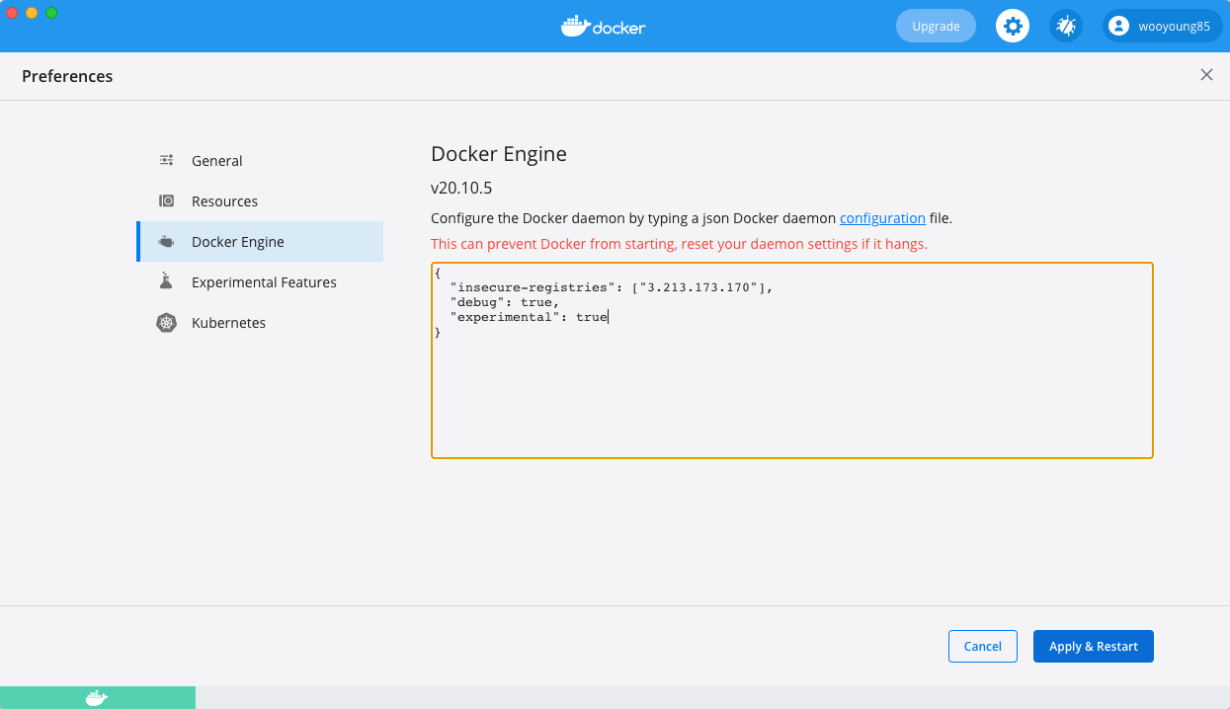The image size is (1230, 709).
Task: Open the Resources preferences tab
Action: point(260,201)
